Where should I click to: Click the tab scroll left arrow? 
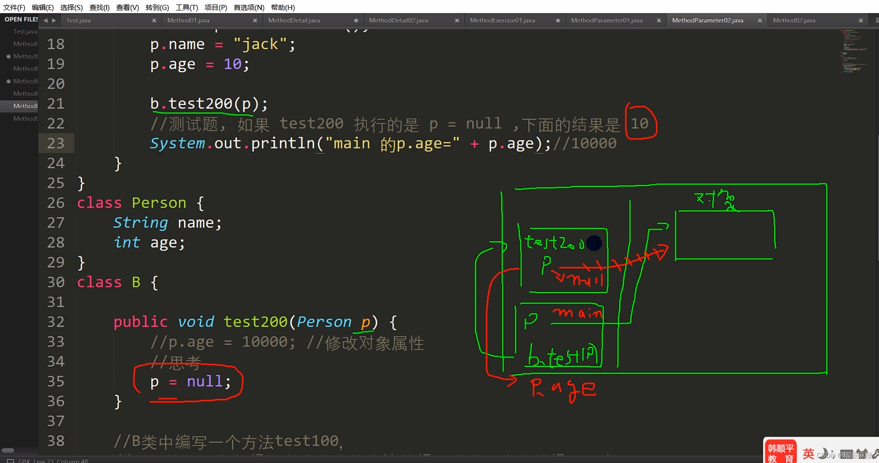click(x=45, y=20)
